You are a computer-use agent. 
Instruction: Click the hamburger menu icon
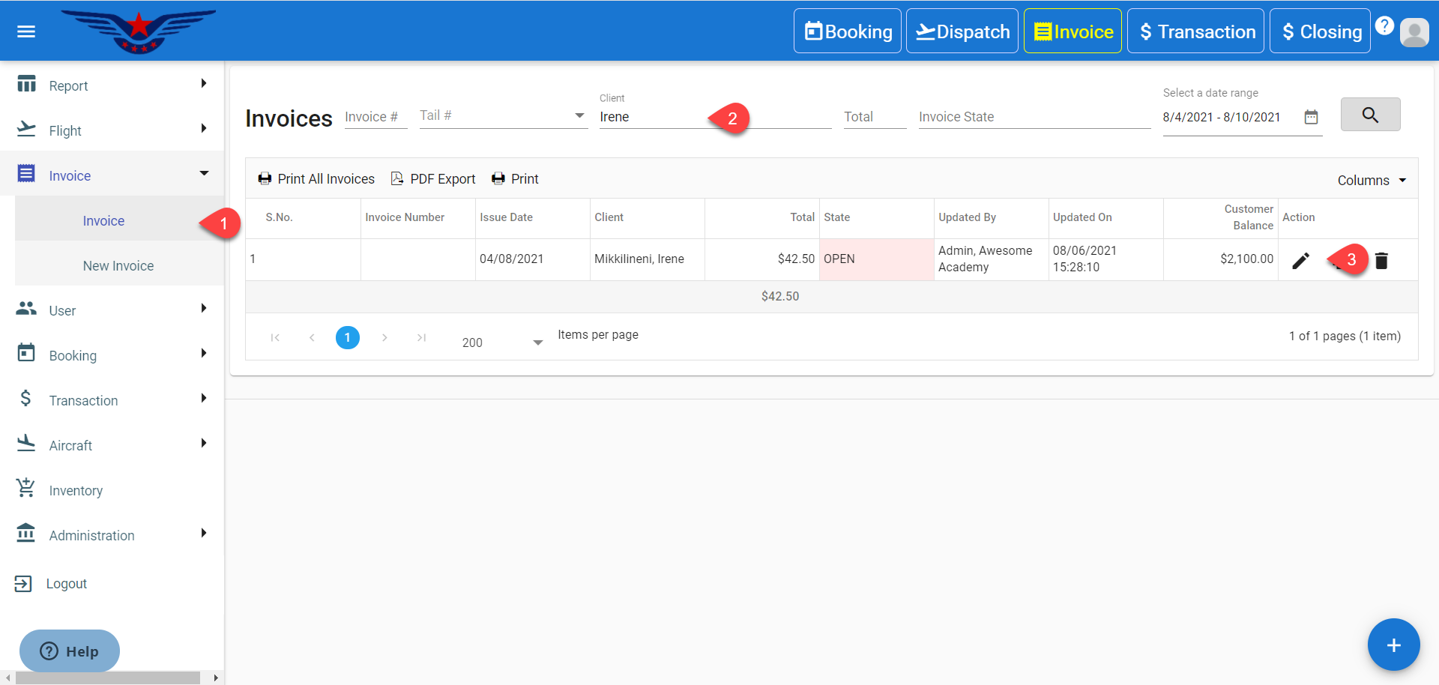(x=26, y=31)
